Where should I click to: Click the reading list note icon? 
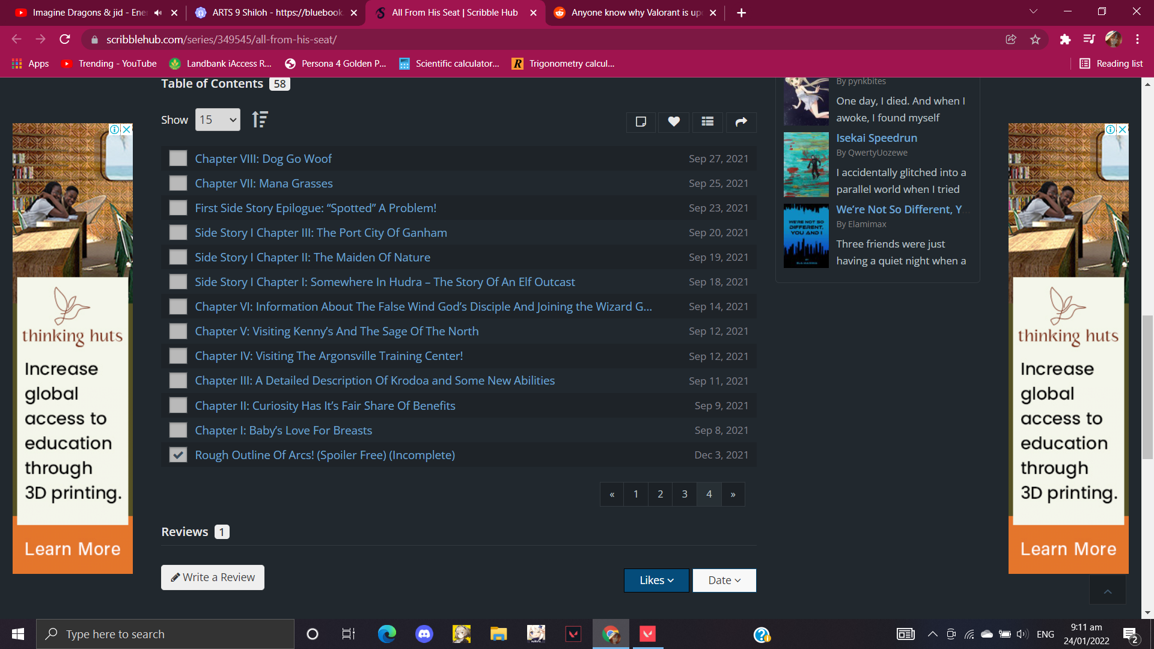(x=641, y=122)
